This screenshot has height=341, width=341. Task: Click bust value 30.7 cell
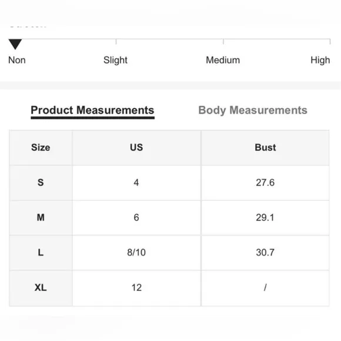pos(265,253)
